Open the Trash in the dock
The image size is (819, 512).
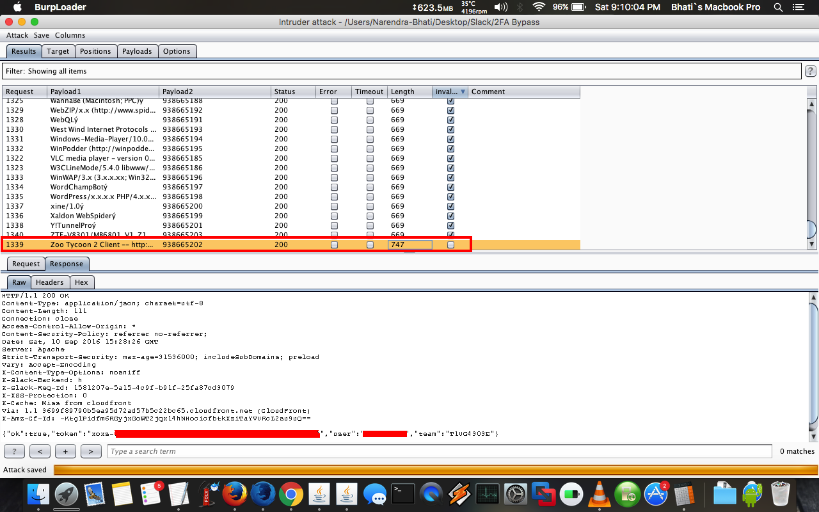pyautogui.click(x=781, y=494)
